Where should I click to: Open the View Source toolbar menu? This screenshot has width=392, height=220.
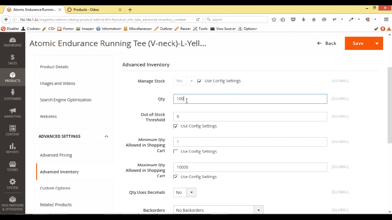tap(223, 29)
